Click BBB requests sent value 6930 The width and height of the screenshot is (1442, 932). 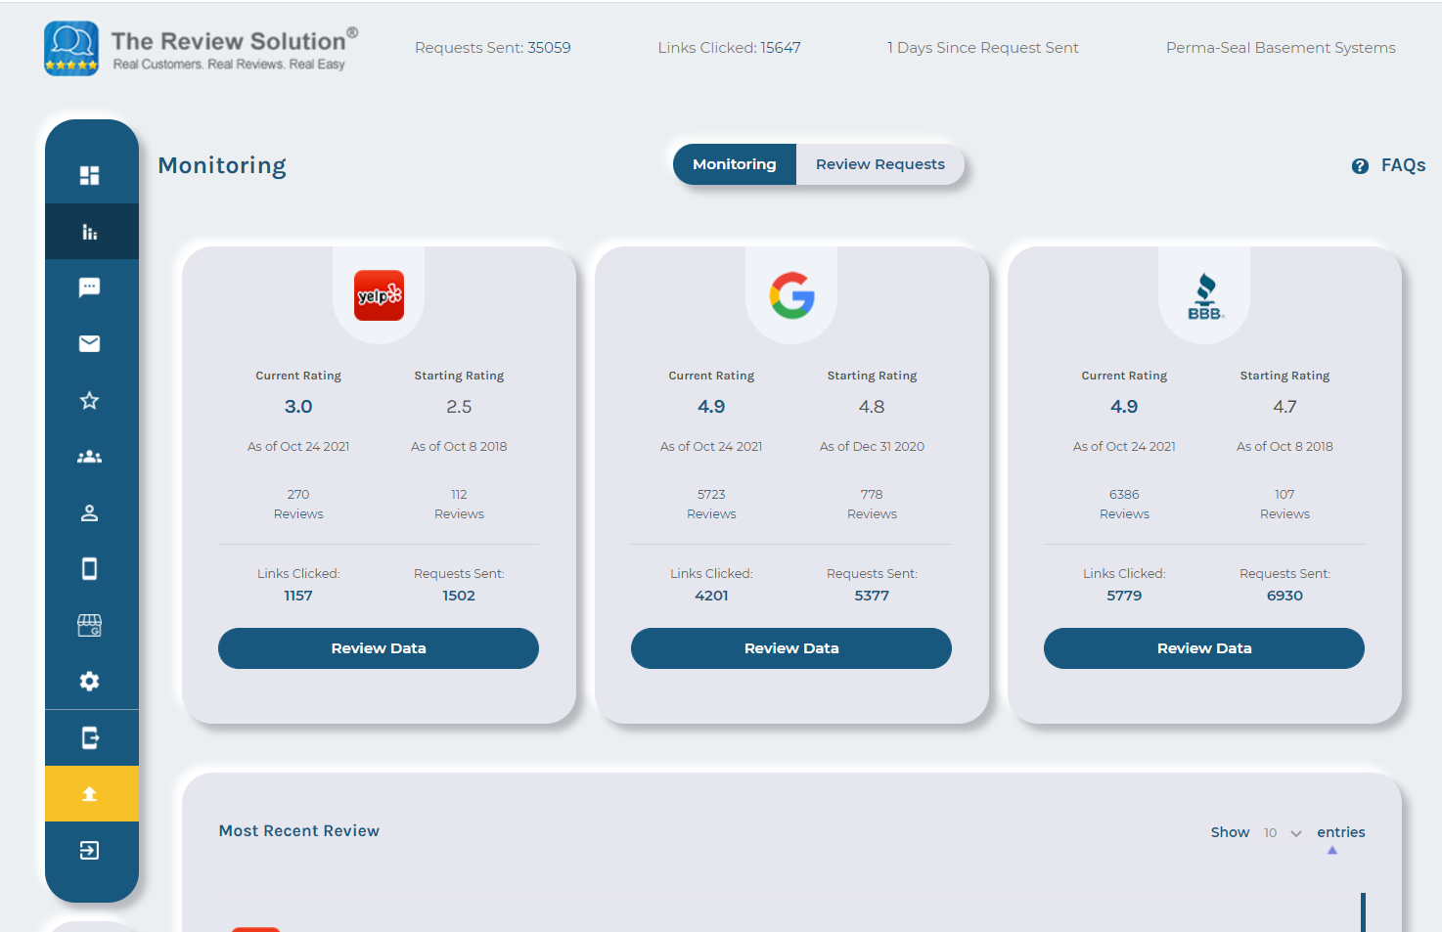tap(1284, 596)
